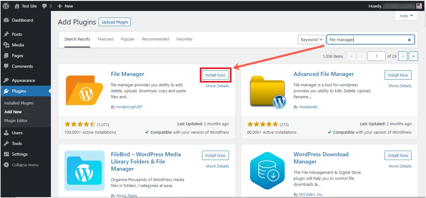Image resolution: width=426 pixels, height=198 pixels.
Task: Switch to the Recommended tab
Action: click(156, 39)
